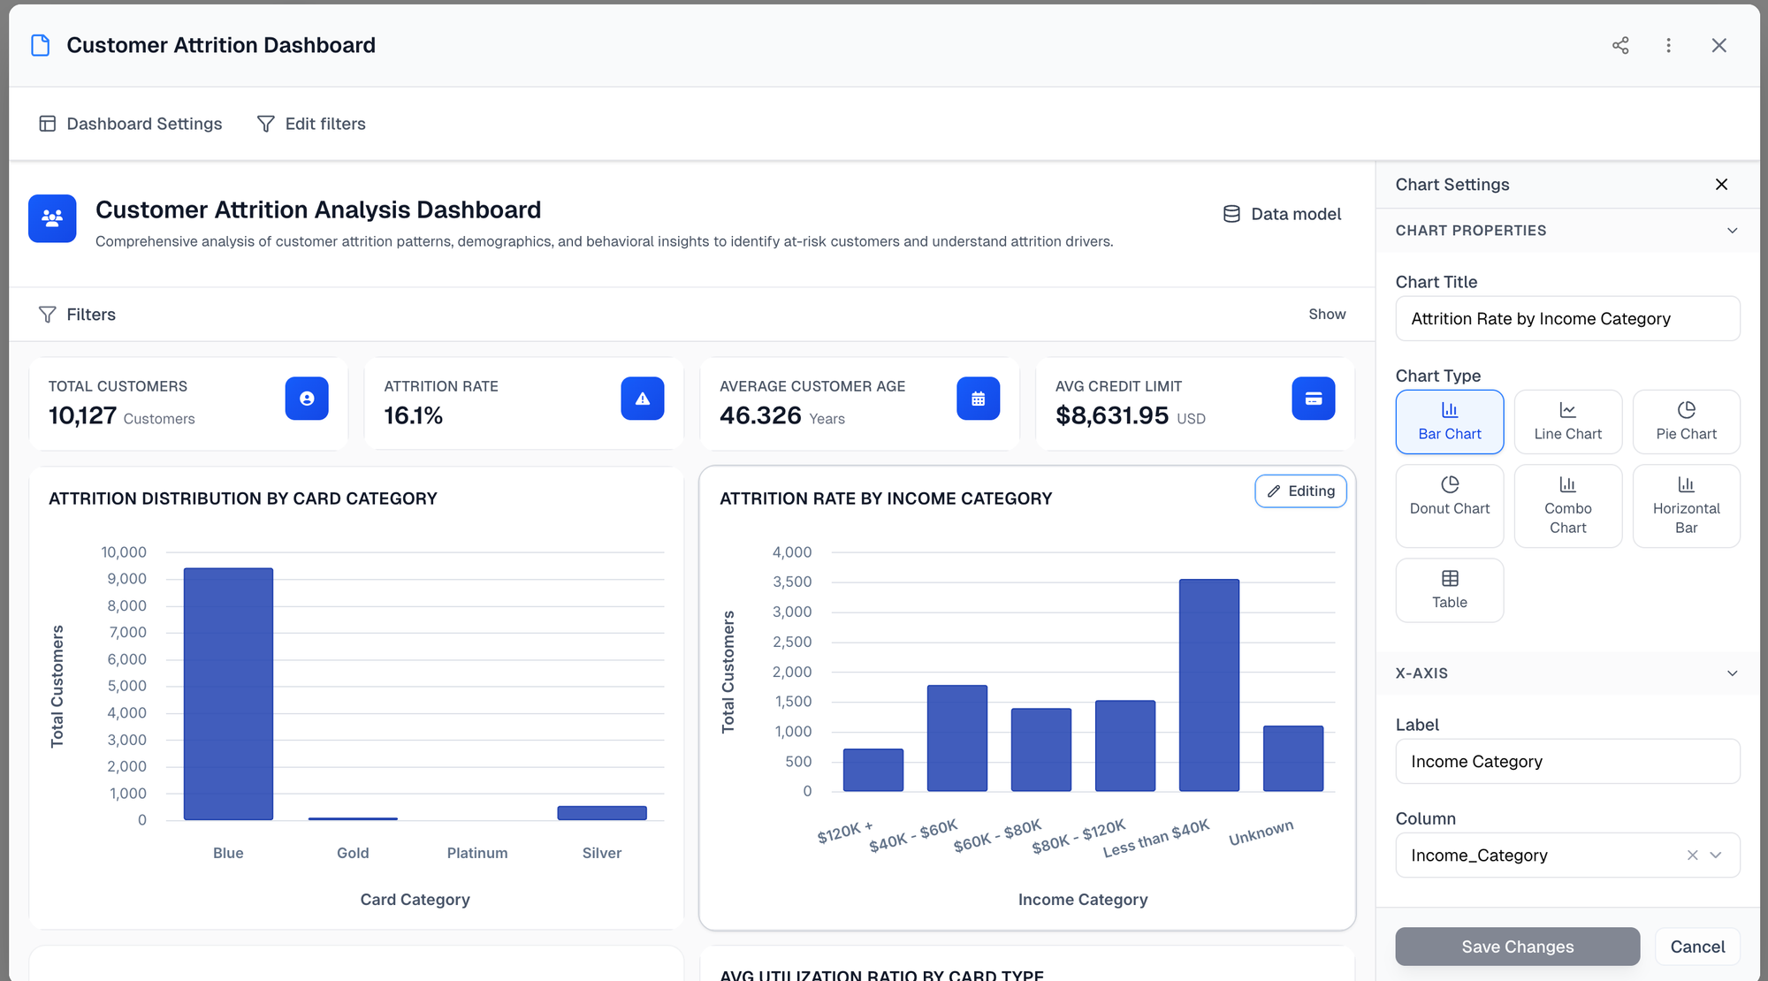Open the three-dot more options menu
This screenshot has height=981, width=1768.
(1668, 45)
